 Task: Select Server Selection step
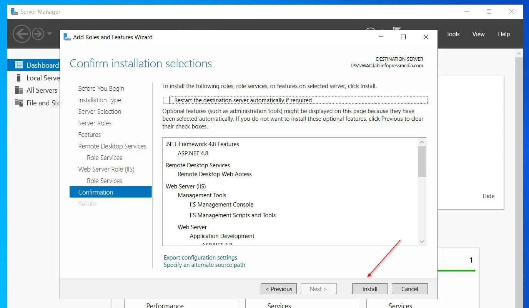(100, 112)
